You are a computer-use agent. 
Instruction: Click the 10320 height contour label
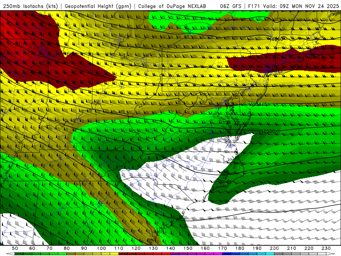click(x=276, y=70)
